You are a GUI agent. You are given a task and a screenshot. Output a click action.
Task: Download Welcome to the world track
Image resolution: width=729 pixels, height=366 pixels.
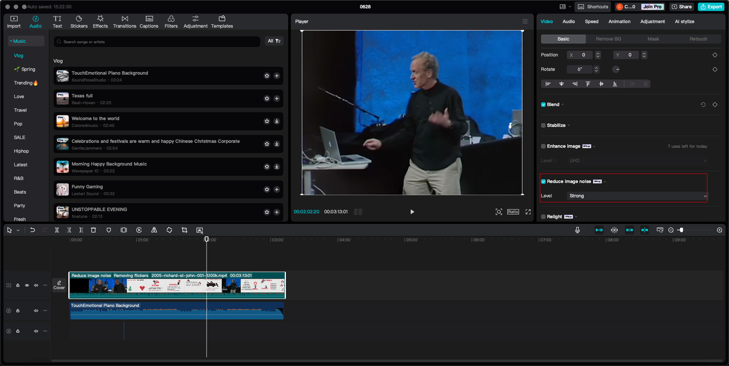(x=277, y=121)
